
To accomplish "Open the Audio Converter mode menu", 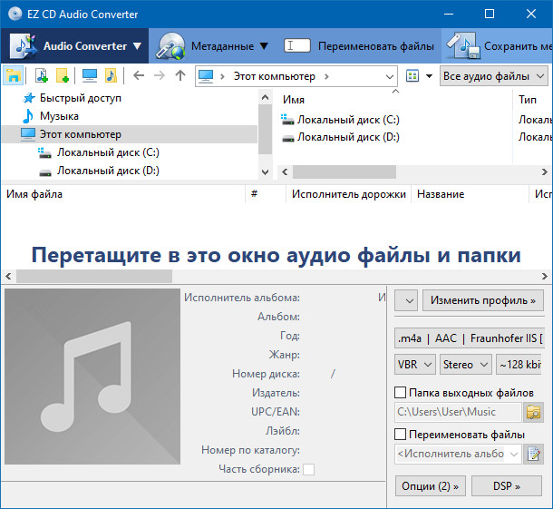I will tap(75, 45).
